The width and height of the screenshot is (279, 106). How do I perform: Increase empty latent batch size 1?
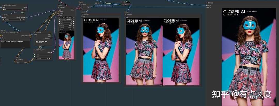[50, 58]
